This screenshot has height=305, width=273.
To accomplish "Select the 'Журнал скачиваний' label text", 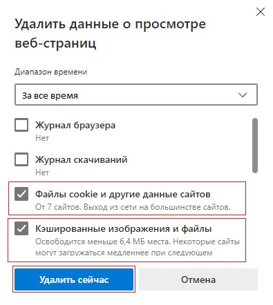I will [x=82, y=159].
